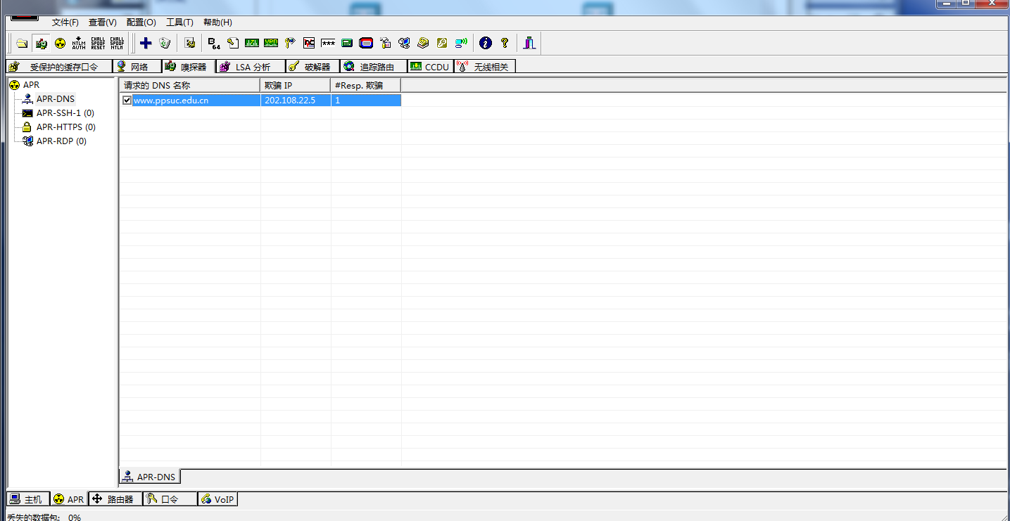
Task: Click the red and blue rounded box icon
Action: coord(366,44)
